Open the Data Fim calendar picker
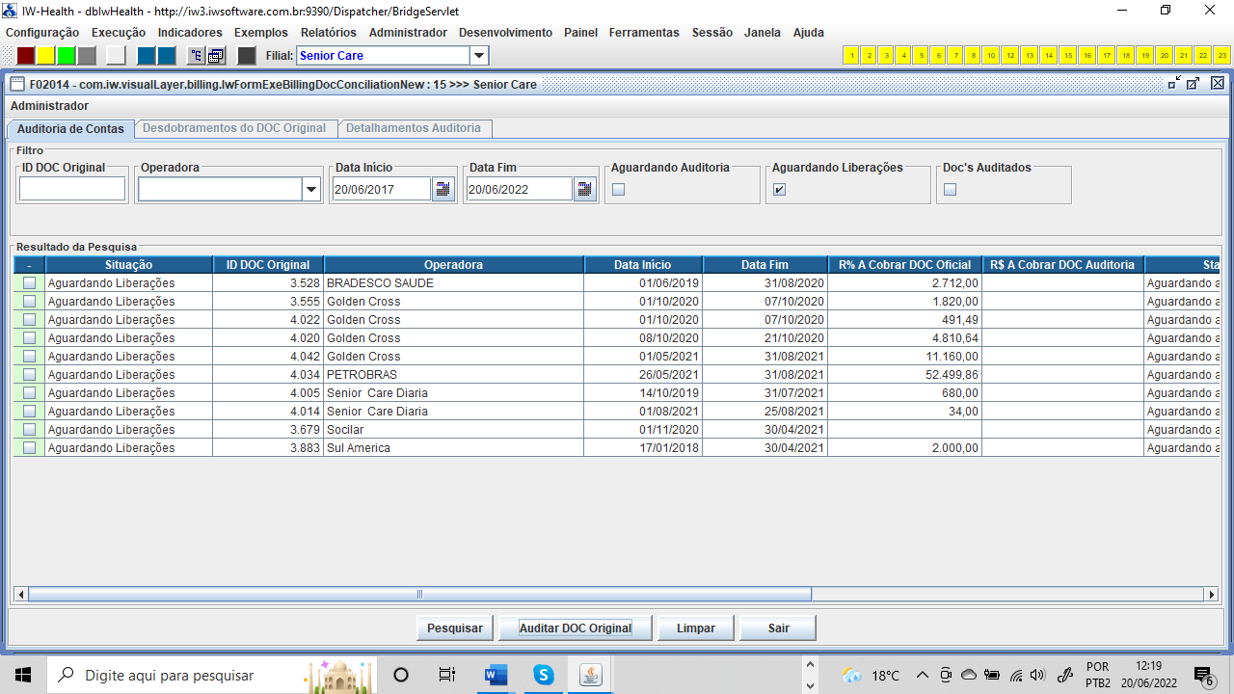Image resolution: width=1234 pixels, height=694 pixels. pyautogui.click(x=585, y=189)
